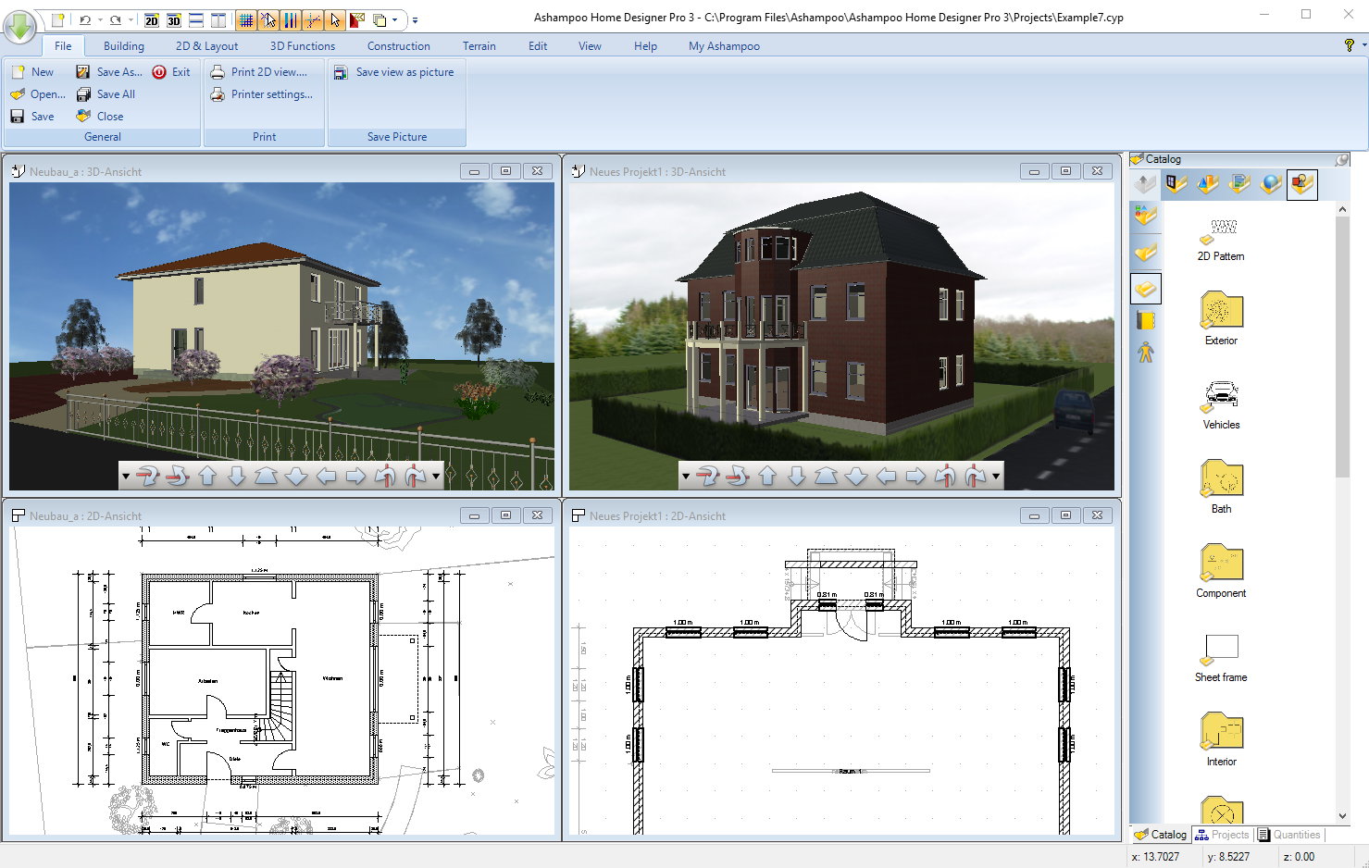This screenshot has height=868, width=1369.
Task: Undo the last action in quick access toolbar
Action: 85,20
